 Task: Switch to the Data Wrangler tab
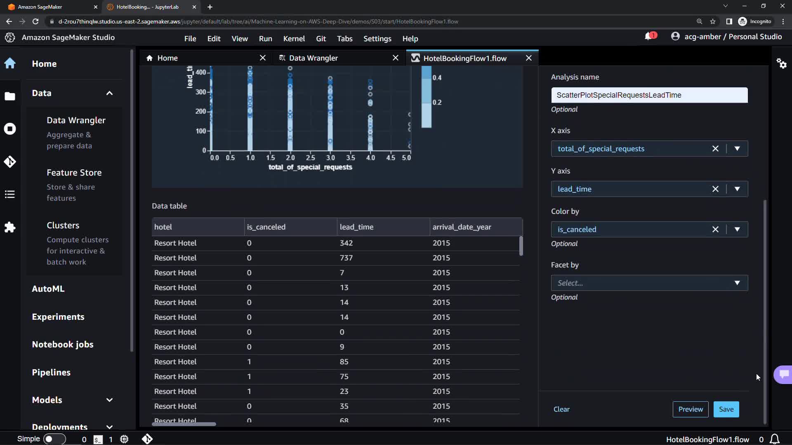pos(313,58)
